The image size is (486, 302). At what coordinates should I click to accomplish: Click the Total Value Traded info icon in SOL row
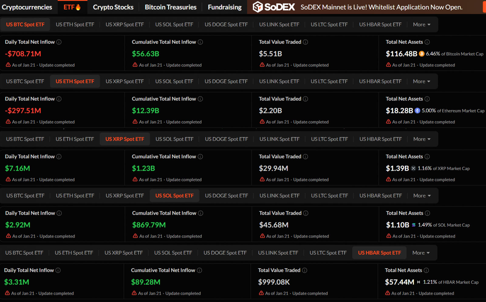pos(306,213)
